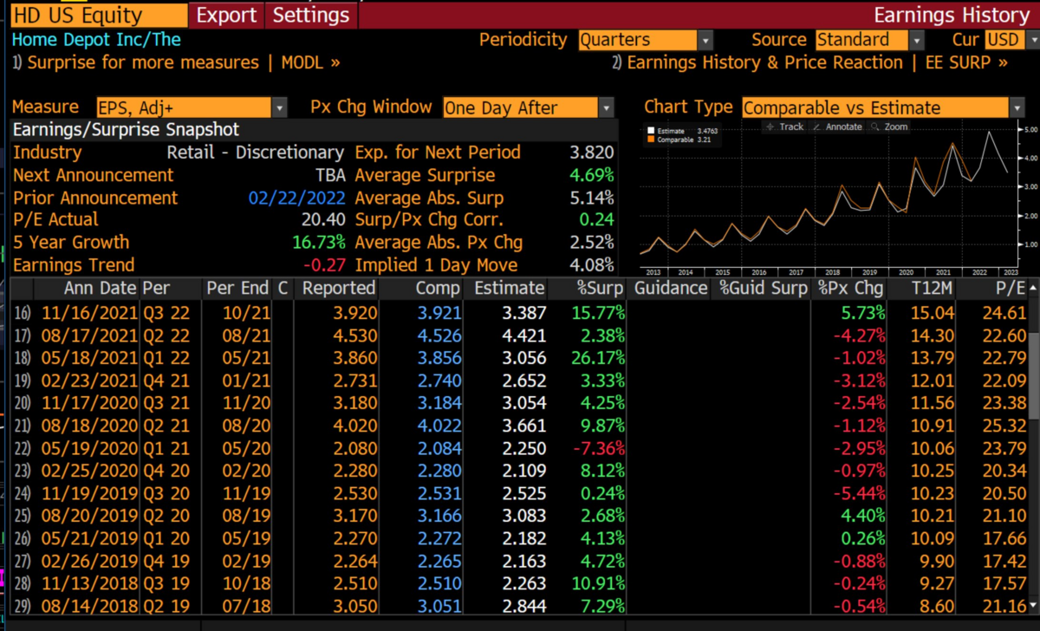1040x631 pixels.
Task: Sort by the Ann Date column header
Action: [x=101, y=288]
